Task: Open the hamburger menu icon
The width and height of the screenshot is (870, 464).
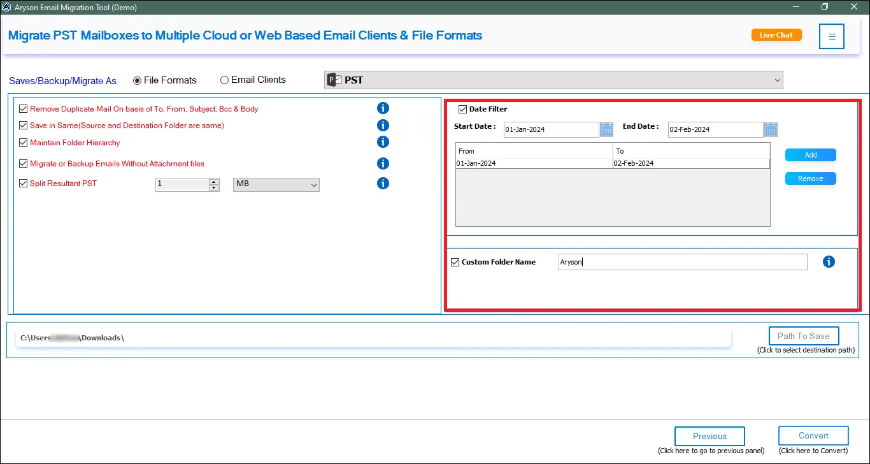Action: [x=832, y=36]
